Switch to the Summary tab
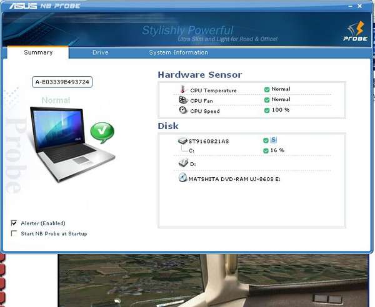 (x=38, y=52)
